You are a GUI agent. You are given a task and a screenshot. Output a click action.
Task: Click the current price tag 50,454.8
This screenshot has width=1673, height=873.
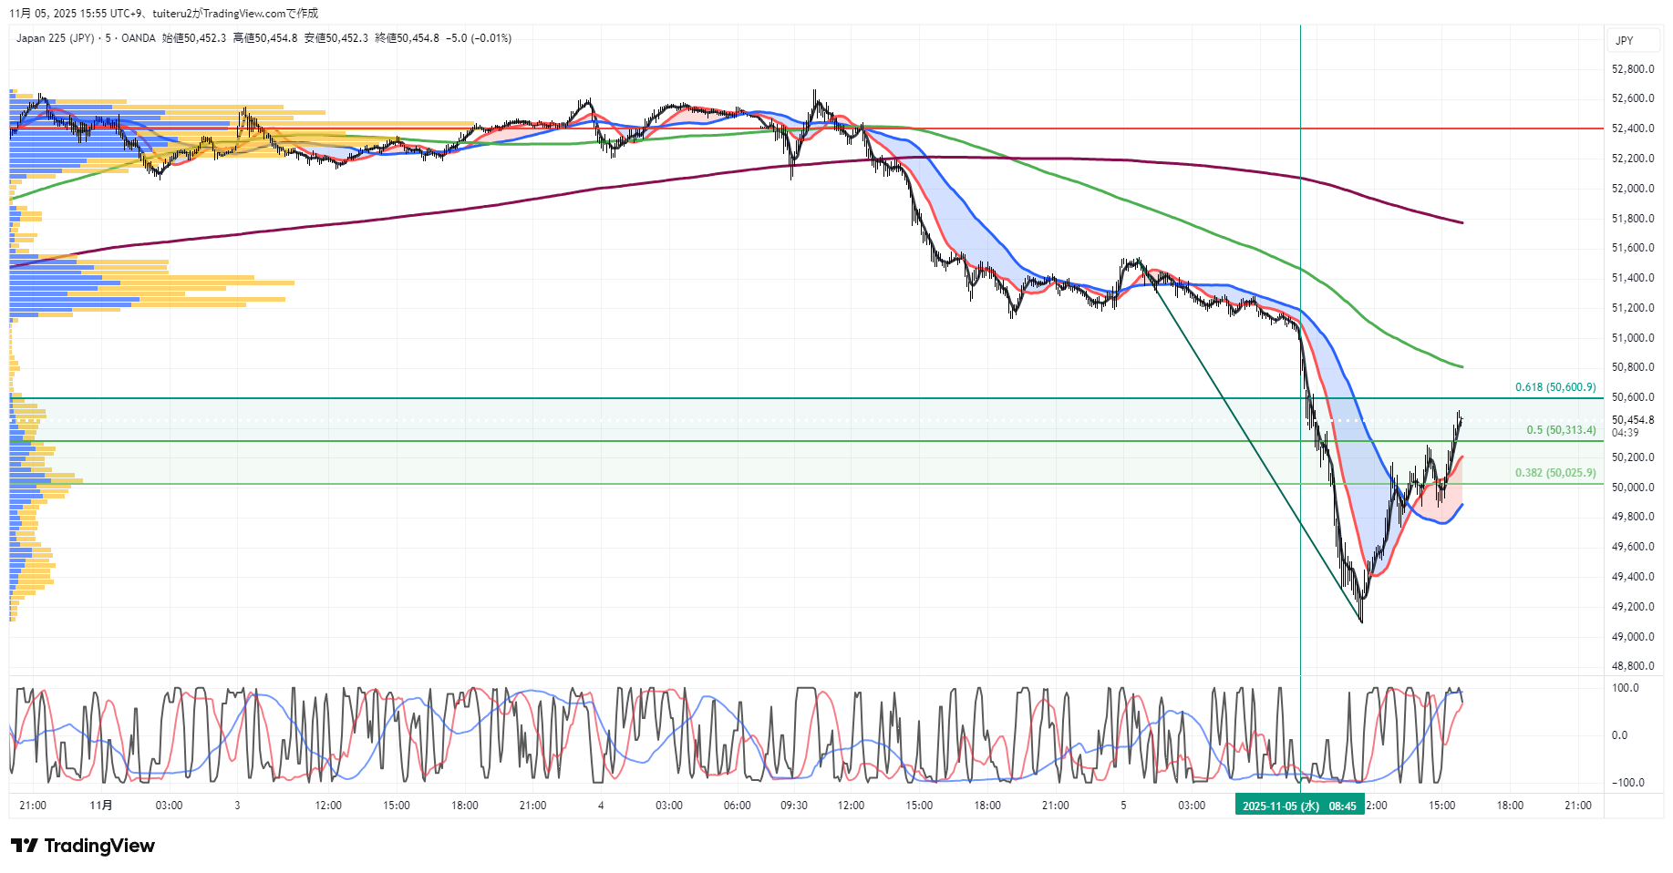1632,420
